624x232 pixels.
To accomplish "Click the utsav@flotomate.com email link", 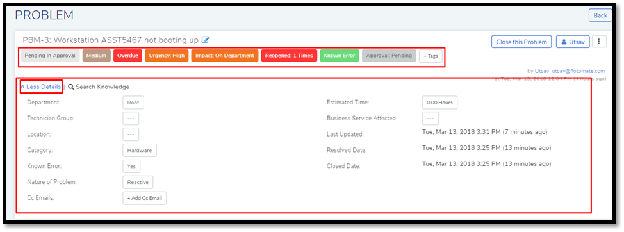I will 579,71.
